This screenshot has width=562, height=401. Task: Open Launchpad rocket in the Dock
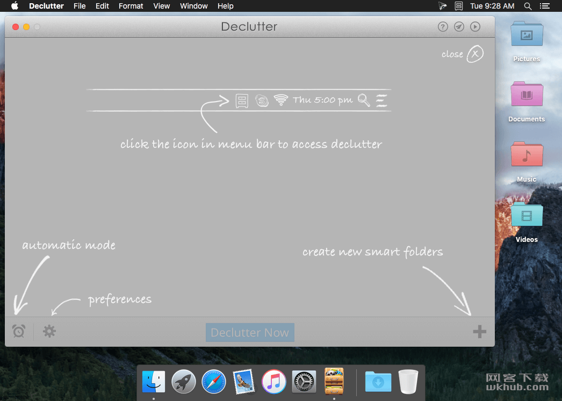pos(184,382)
